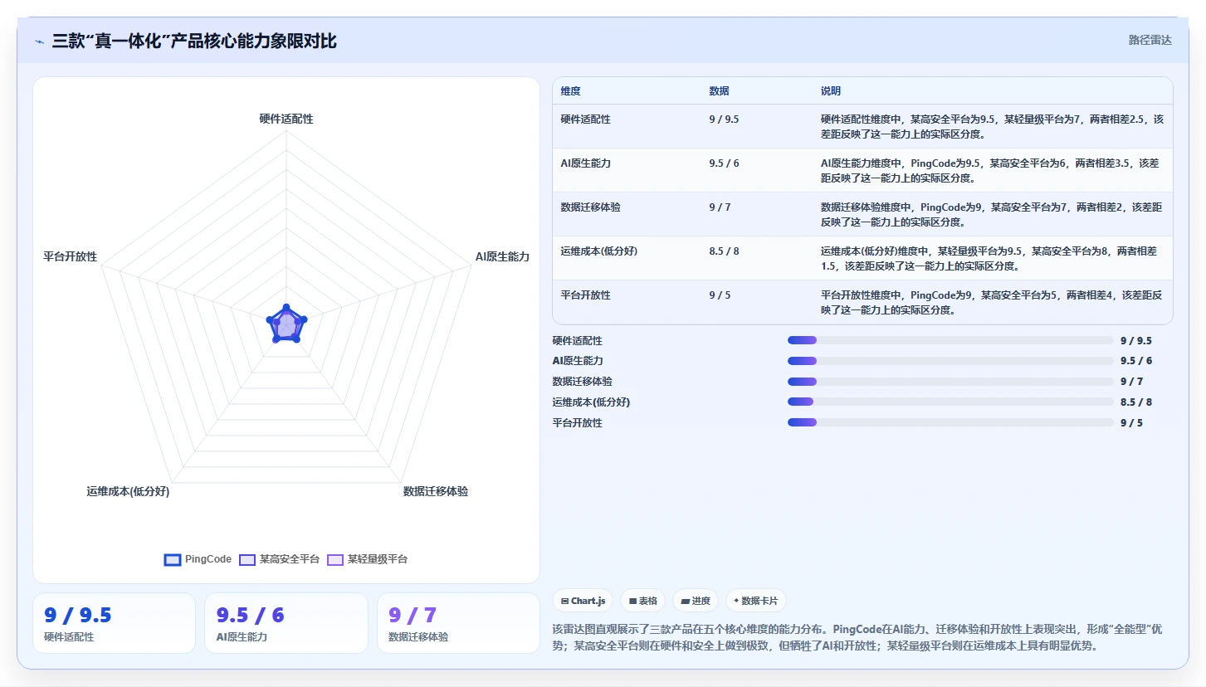Viewport: 1206px width, 687px height.
Task: Select the Chart.js tag chip
Action: [x=583, y=601]
